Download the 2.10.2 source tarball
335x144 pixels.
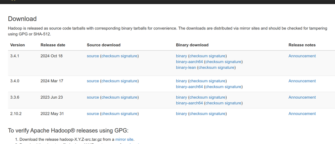(x=93, y=114)
